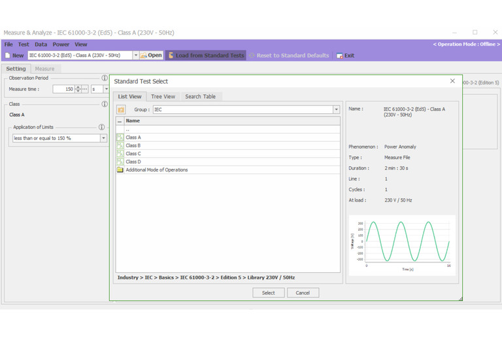Click the Class A measure file icon
The image size is (502, 337).
120,137
